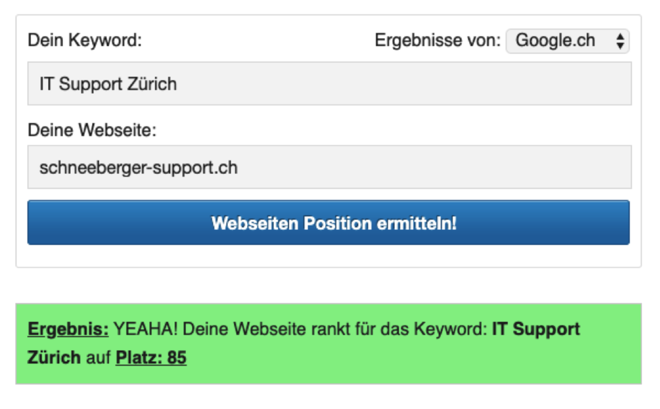Click the Dein Keyword label
Screen dimensions: 660x409
(x=85, y=41)
